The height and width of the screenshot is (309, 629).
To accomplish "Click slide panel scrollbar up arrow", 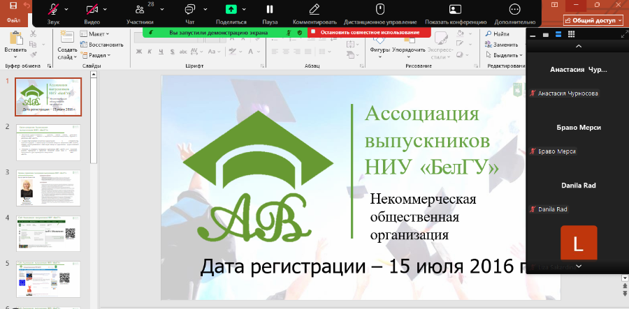I will click(x=94, y=74).
